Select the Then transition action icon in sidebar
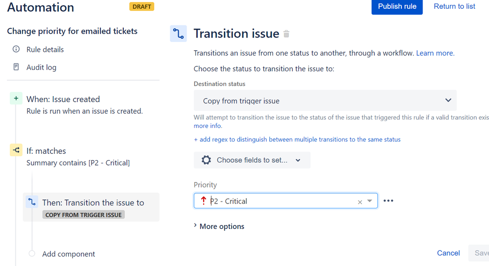Screen dimensions: 489x266 pos(32,202)
